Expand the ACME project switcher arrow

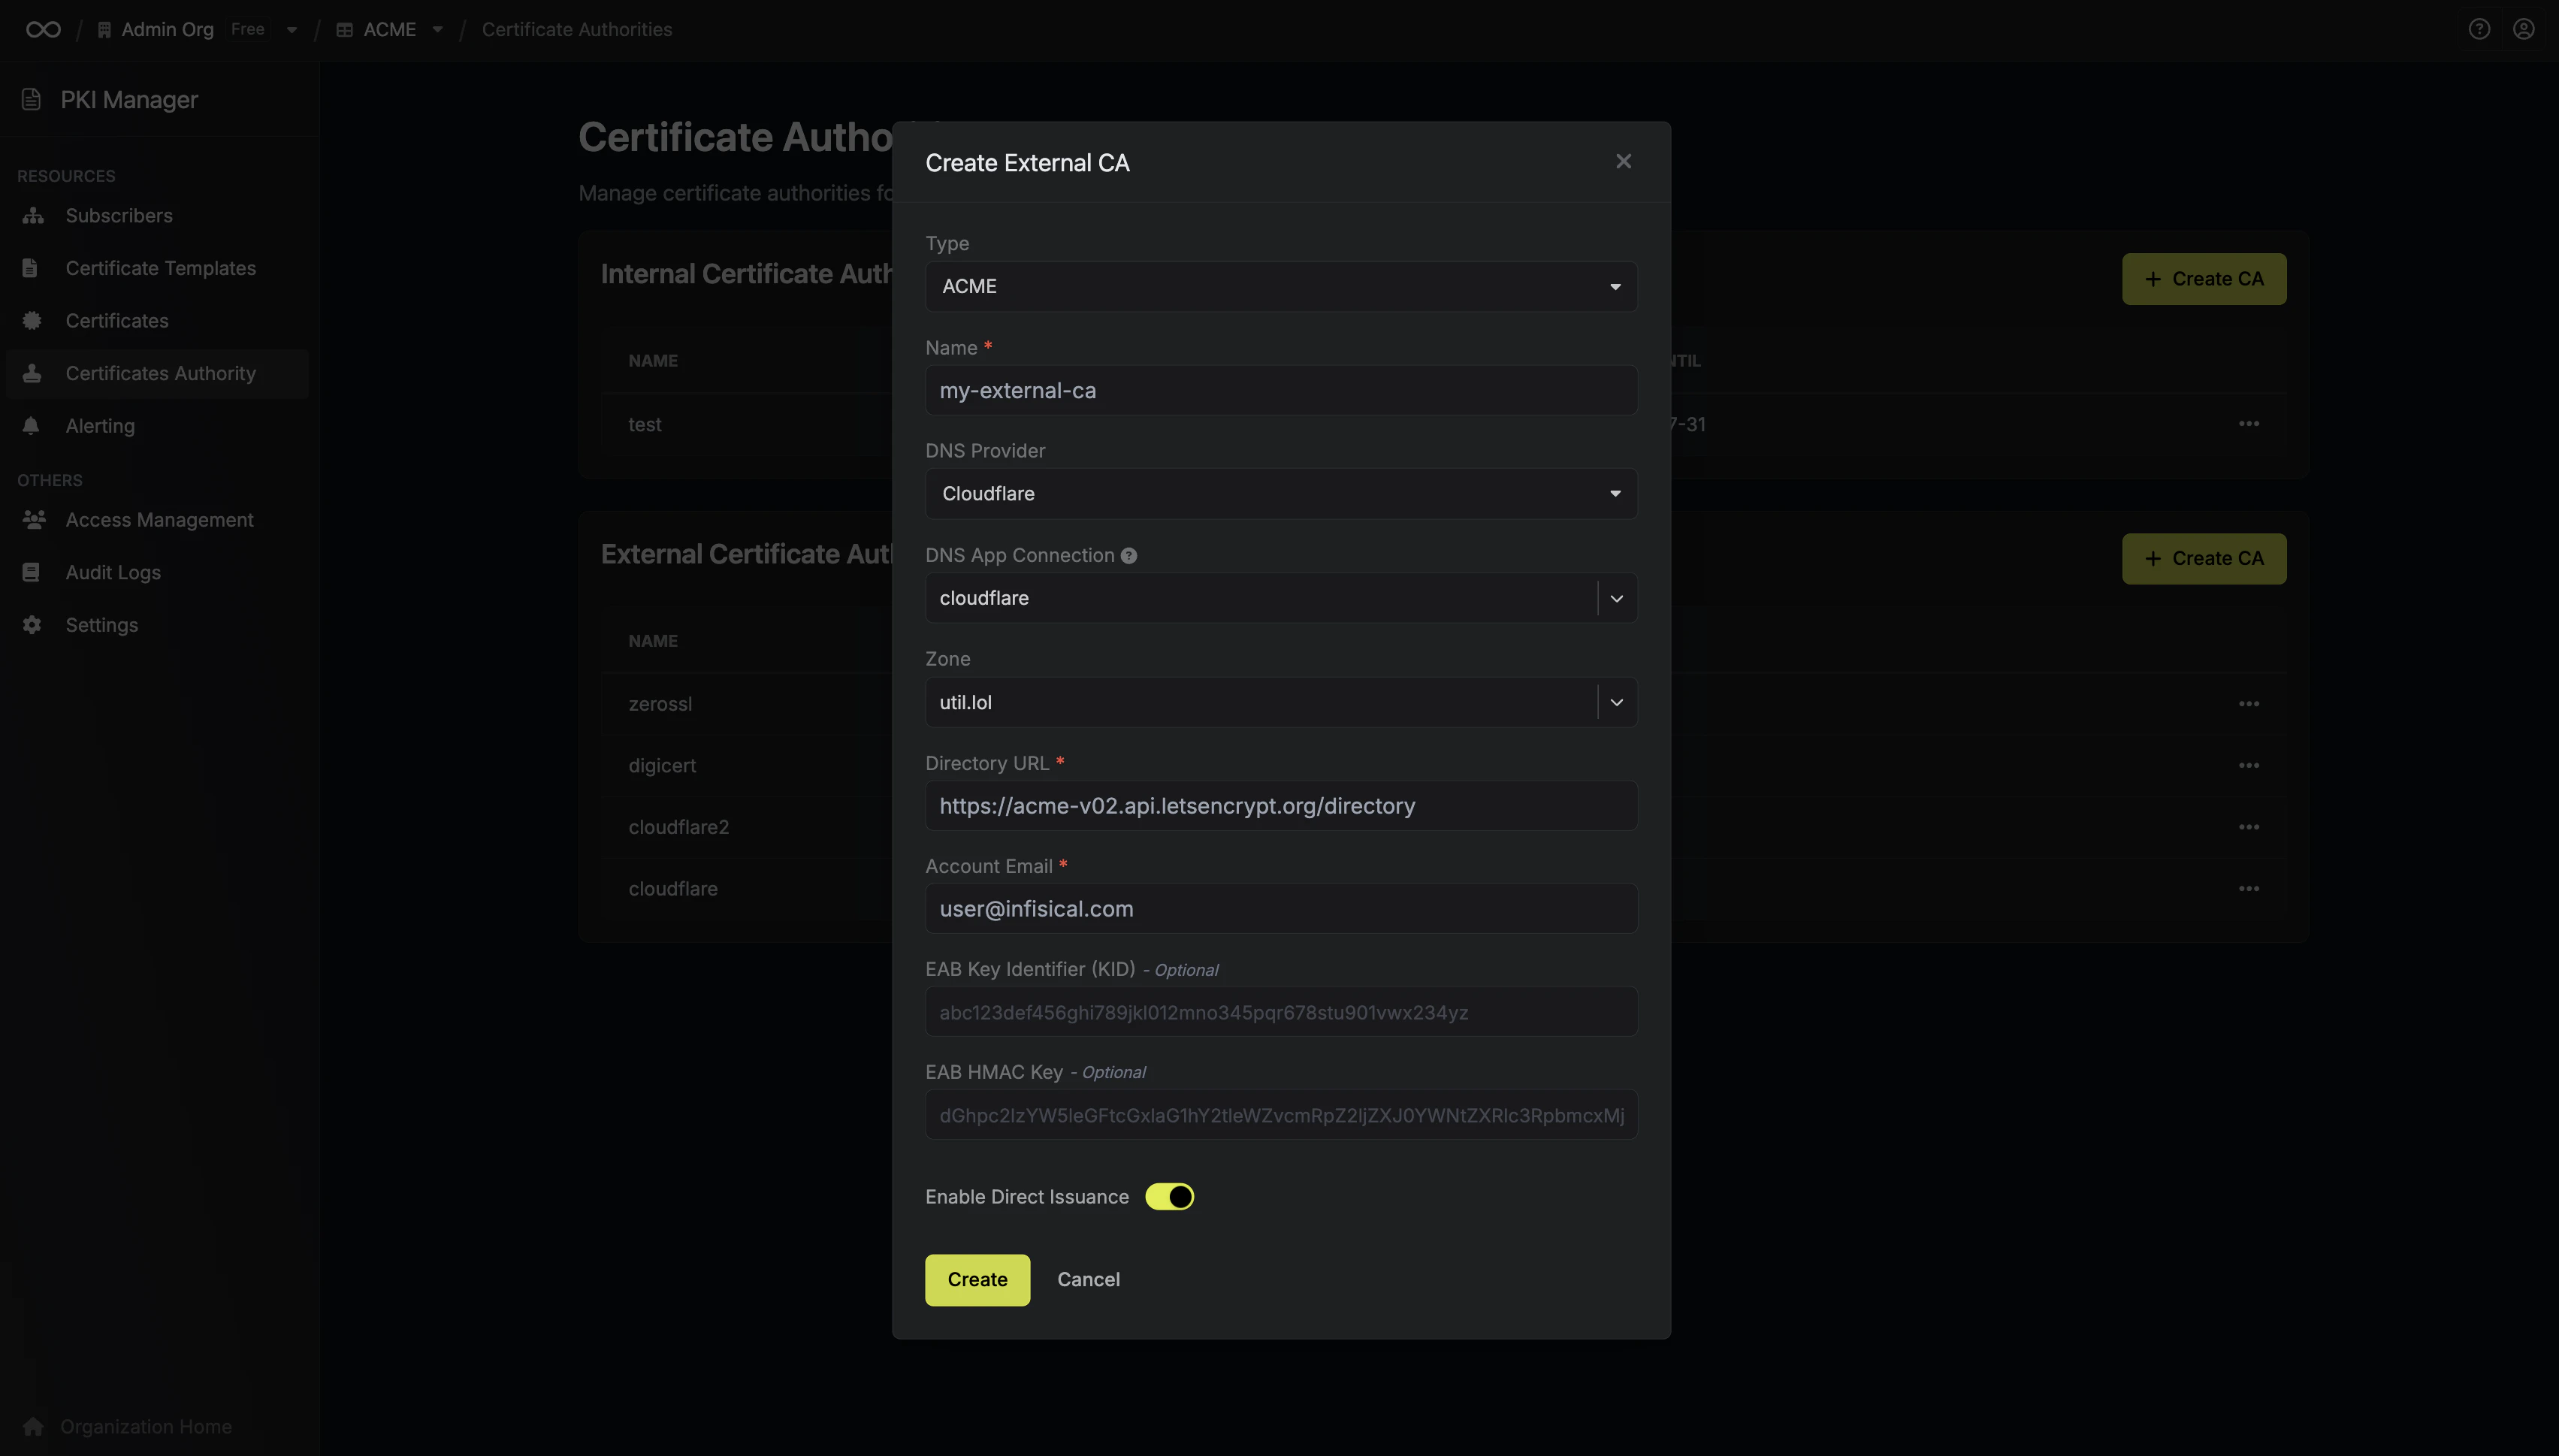[437, 30]
